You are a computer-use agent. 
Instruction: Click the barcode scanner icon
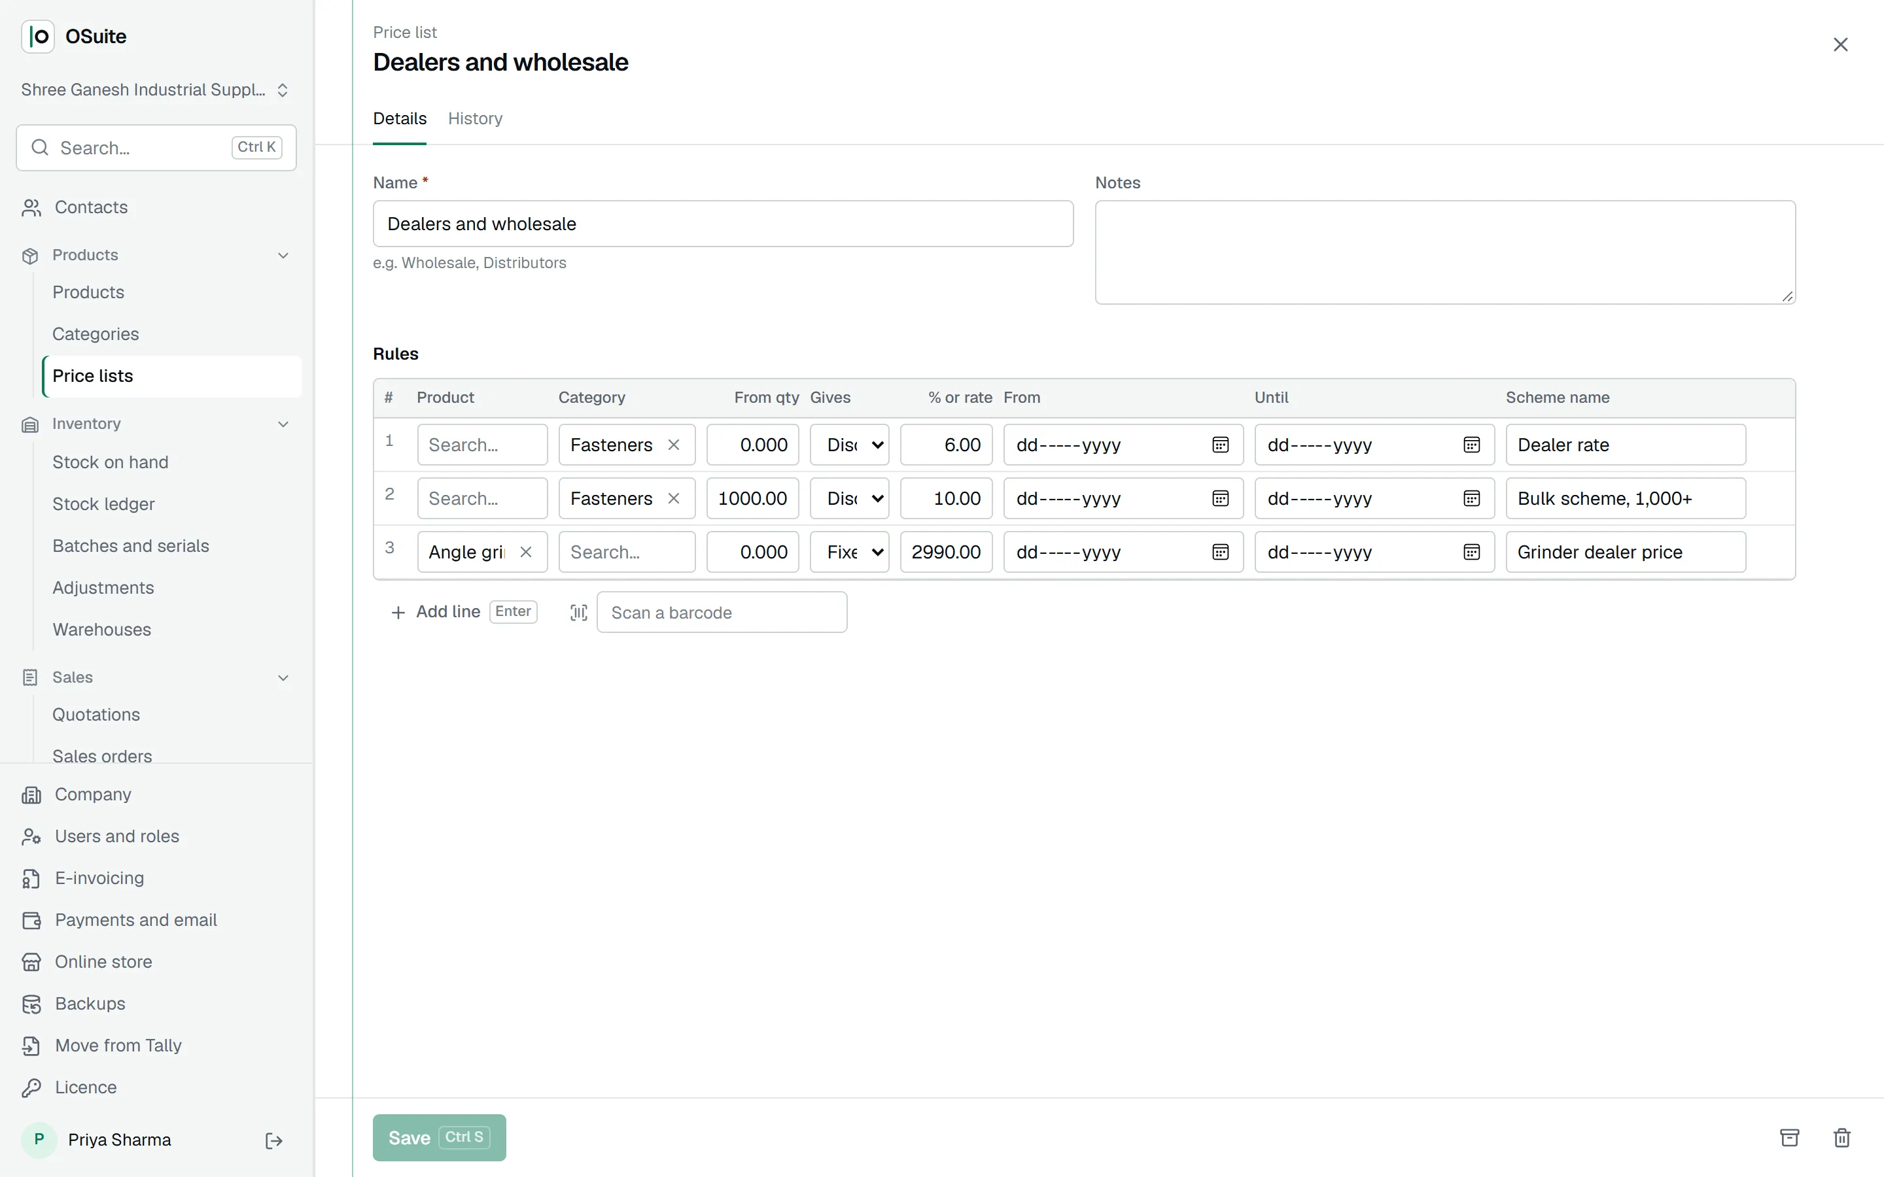[x=578, y=613]
